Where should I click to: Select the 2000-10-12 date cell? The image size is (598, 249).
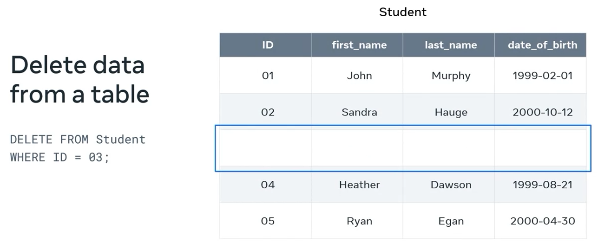542,112
